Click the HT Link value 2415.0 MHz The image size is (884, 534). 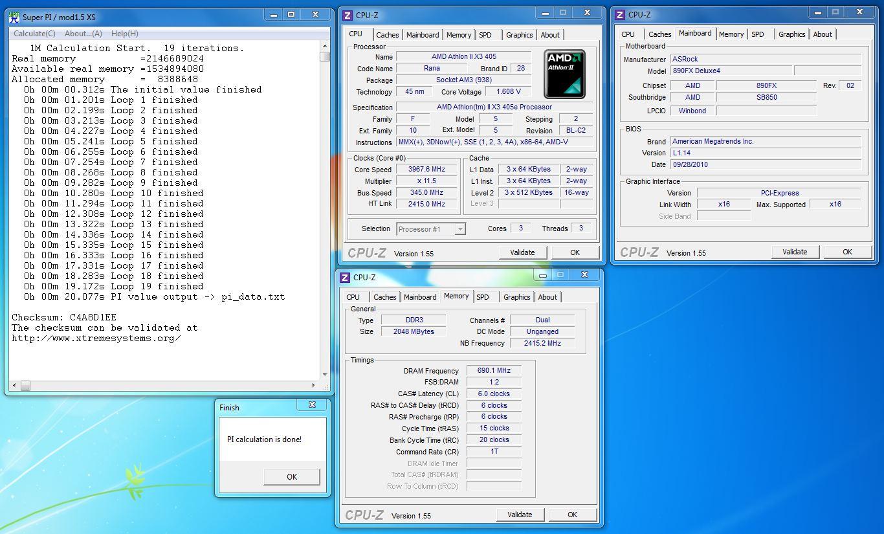(x=427, y=204)
